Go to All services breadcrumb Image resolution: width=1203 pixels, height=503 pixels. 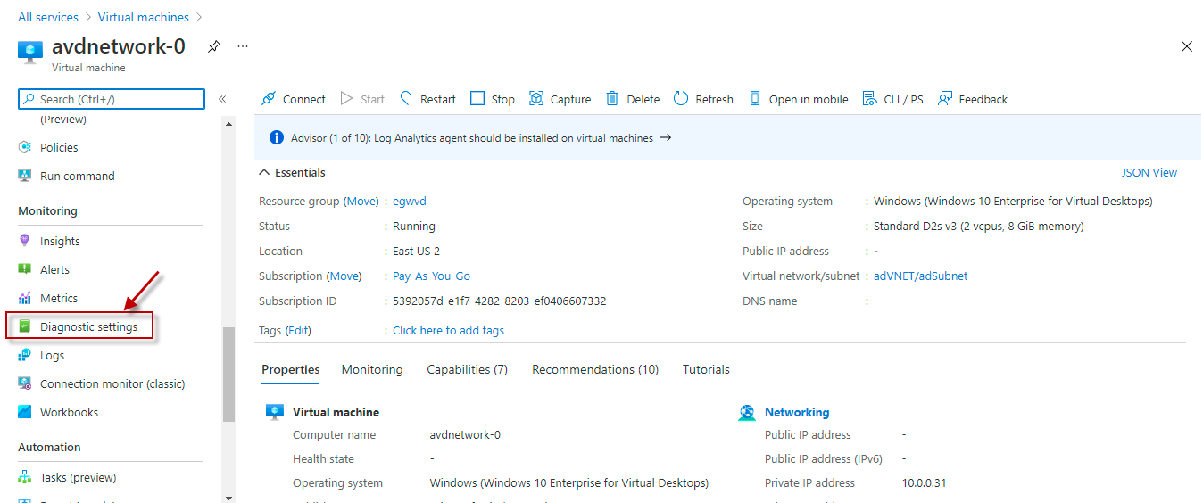click(x=48, y=17)
